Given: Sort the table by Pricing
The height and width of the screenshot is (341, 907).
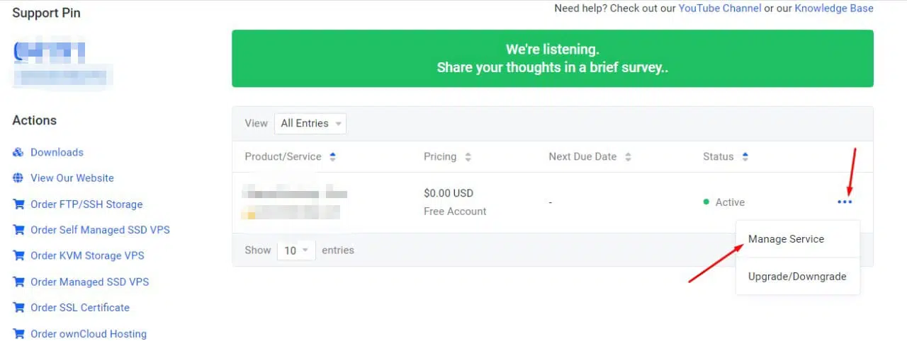Looking at the screenshot, I should (468, 157).
